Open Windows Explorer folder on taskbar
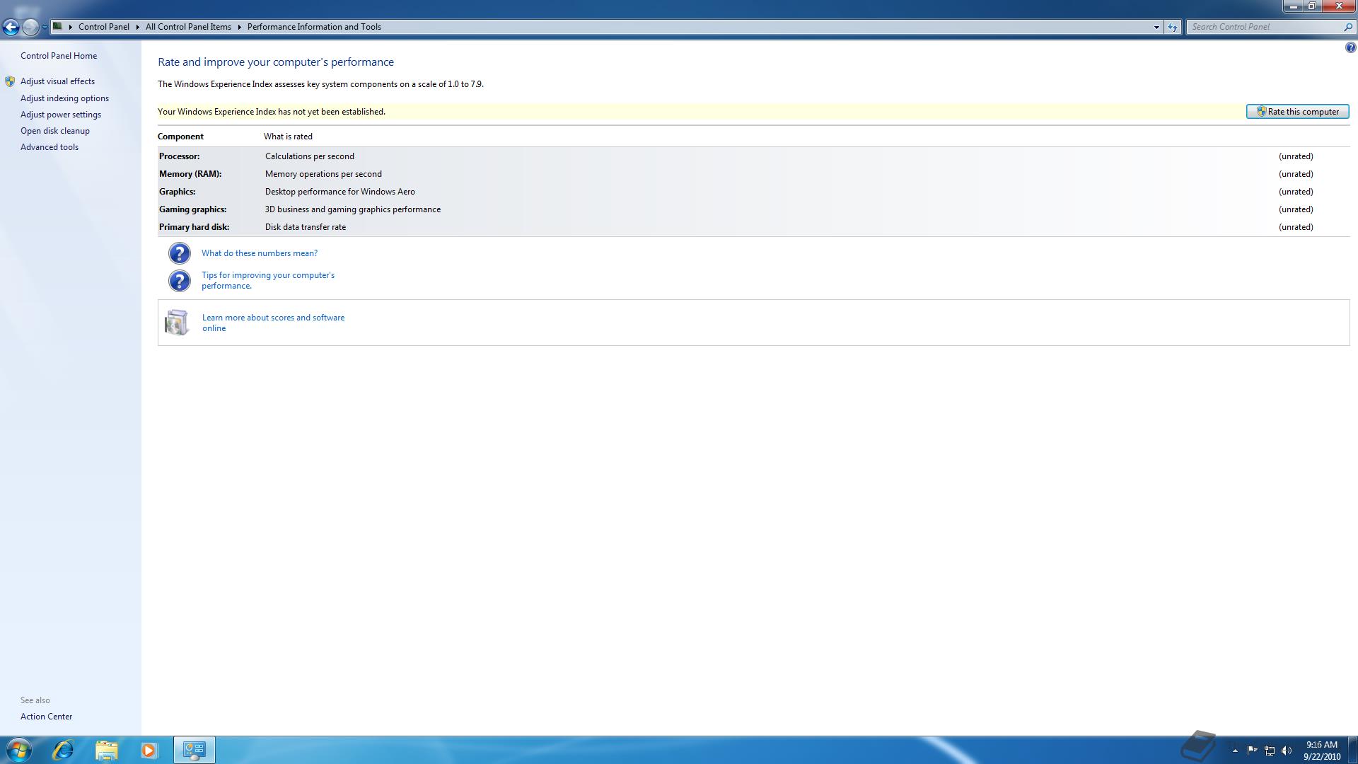Image resolution: width=1358 pixels, height=764 pixels. tap(106, 750)
